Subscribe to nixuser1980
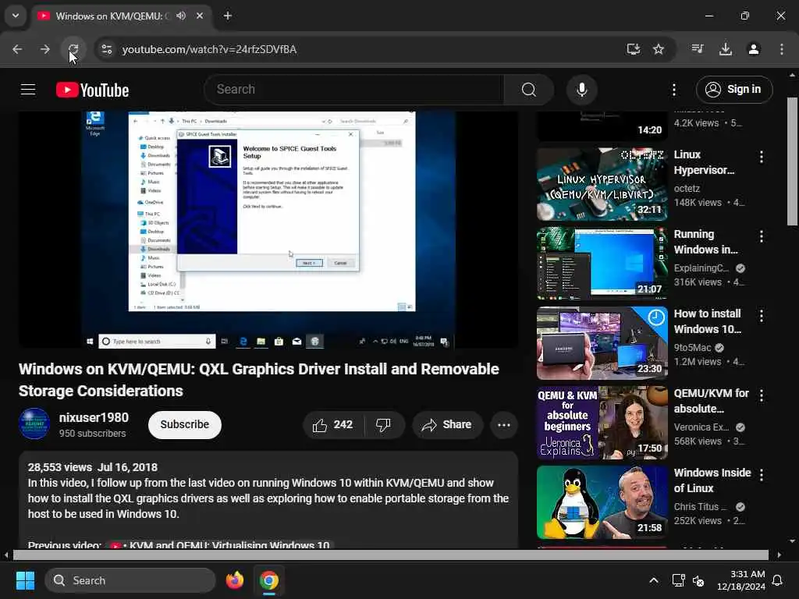The image size is (799, 599). click(x=184, y=425)
